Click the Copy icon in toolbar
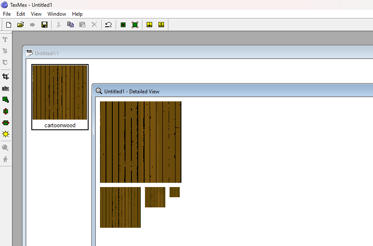Screen dimensions: 373x246 pyautogui.click(x=70, y=25)
